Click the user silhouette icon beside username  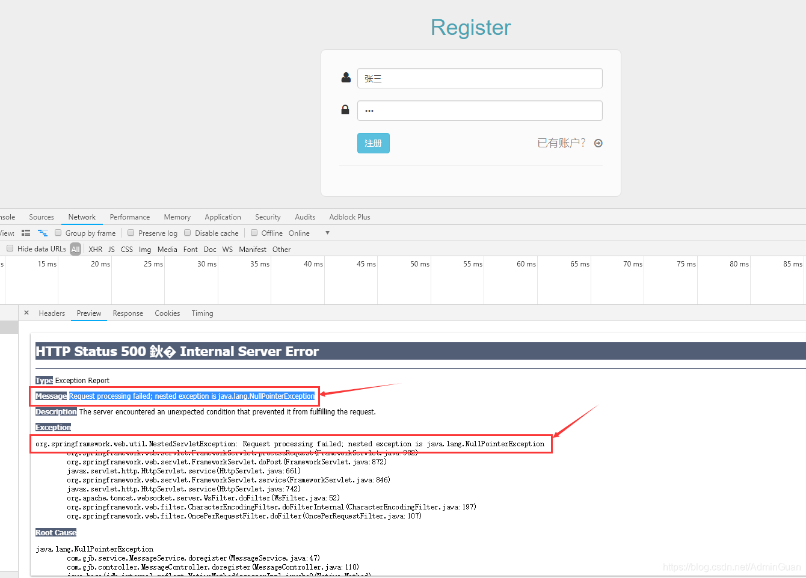click(x=345, y=77)
